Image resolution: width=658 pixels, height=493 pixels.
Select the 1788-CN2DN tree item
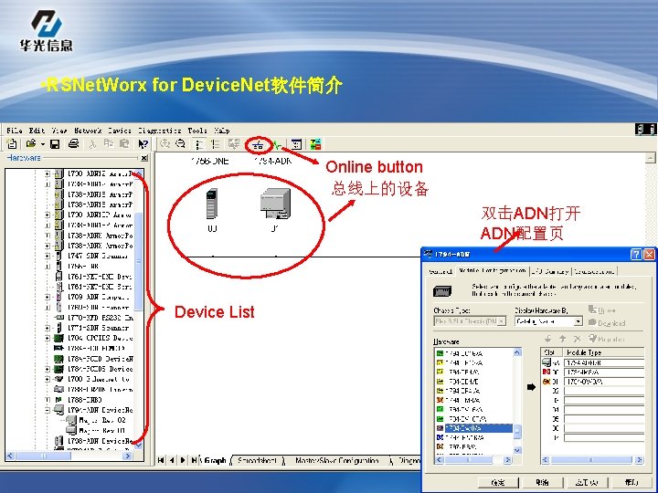pyautogui.click(x=100, y=390)
